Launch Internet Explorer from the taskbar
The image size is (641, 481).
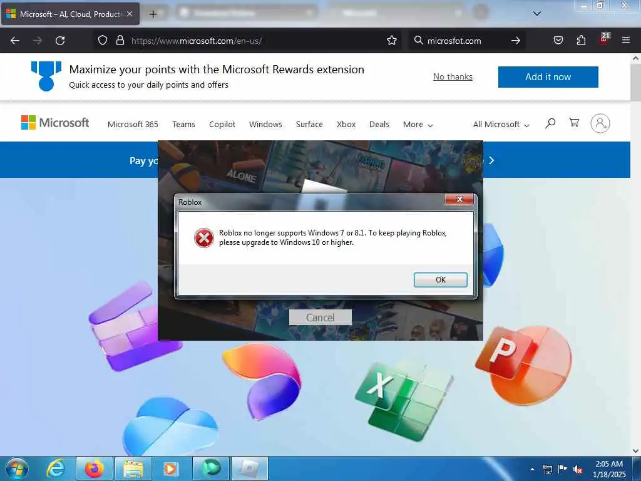[55, 468]
